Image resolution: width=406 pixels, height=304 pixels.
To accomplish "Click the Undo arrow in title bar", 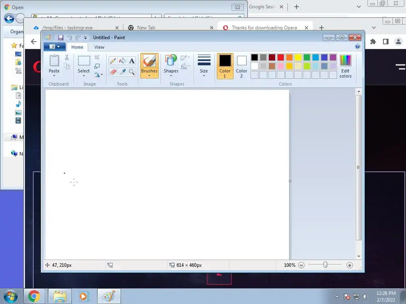I will (x=69, y=38).
